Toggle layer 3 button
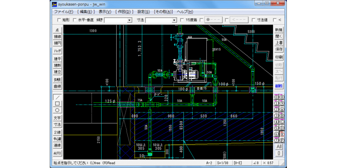 pos(276,115)
